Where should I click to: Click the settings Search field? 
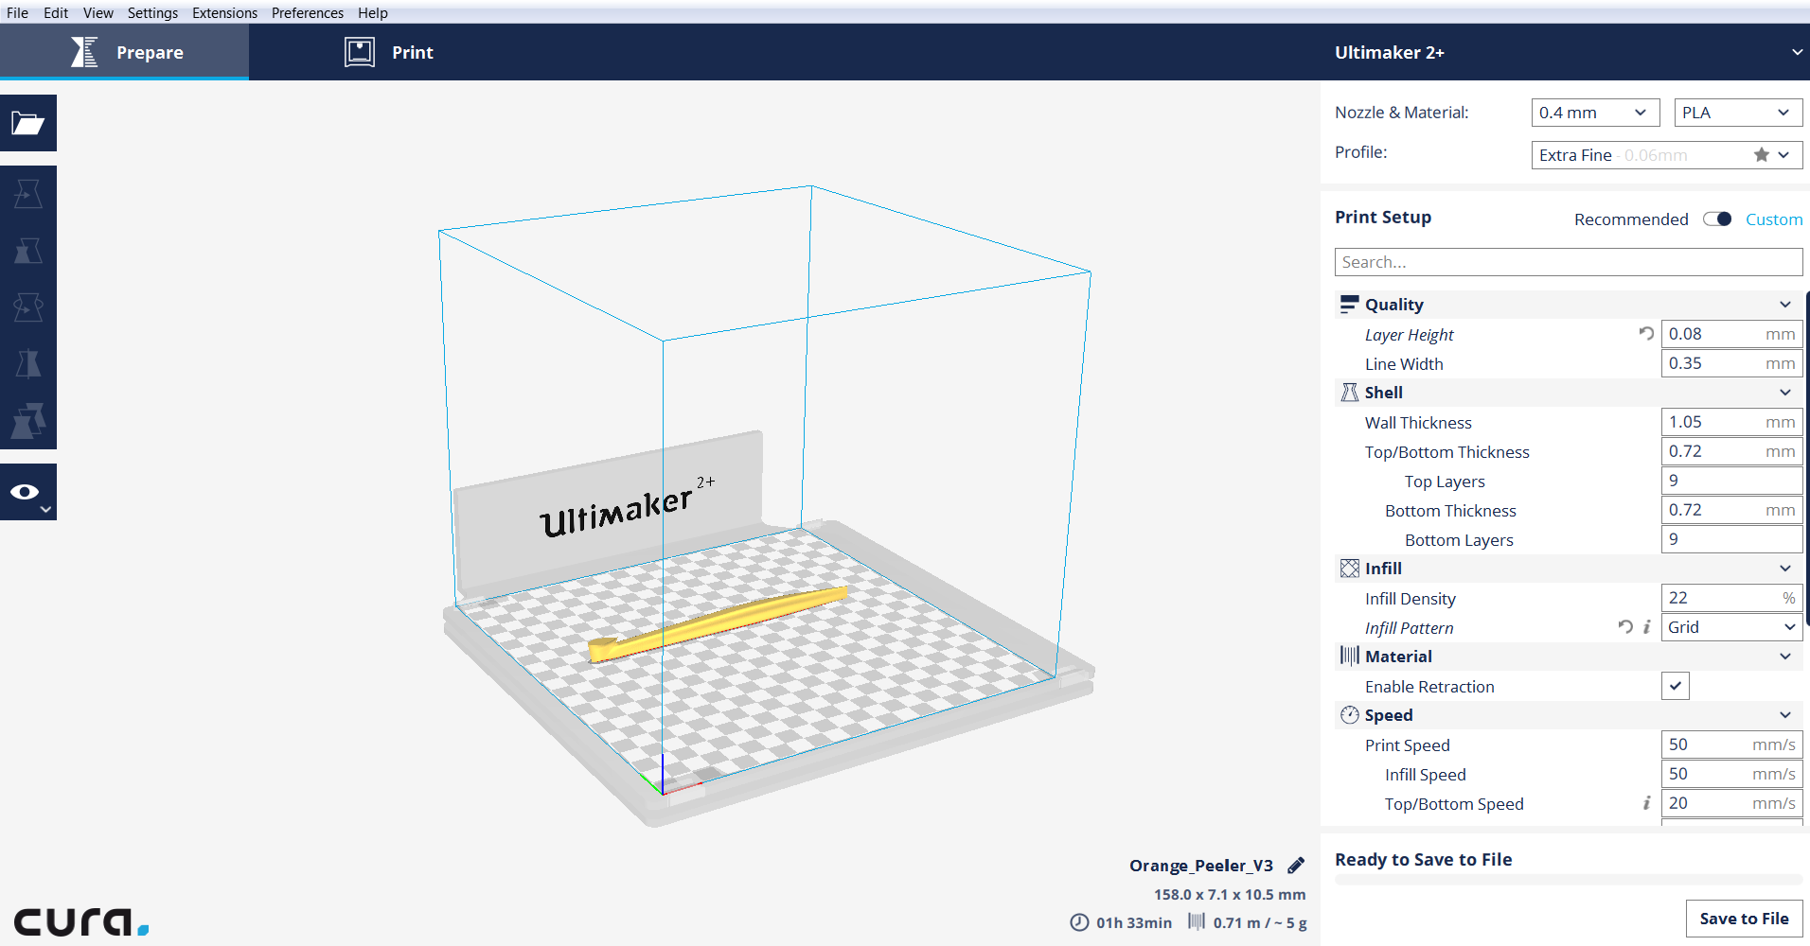1569,262
